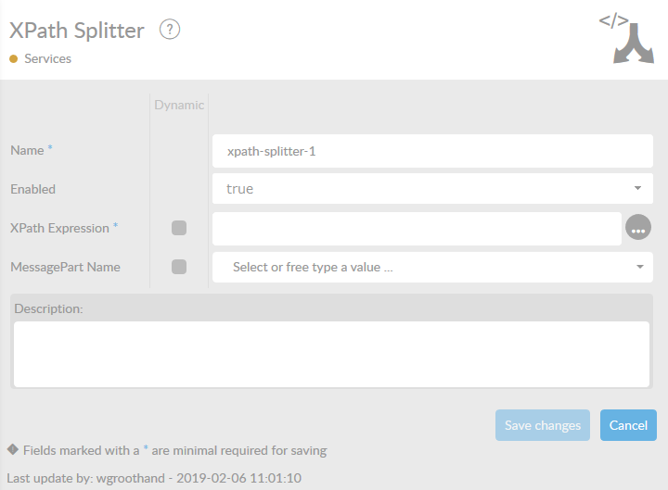
Task: Click the help question mark icon
Action: tap(169, 30)
